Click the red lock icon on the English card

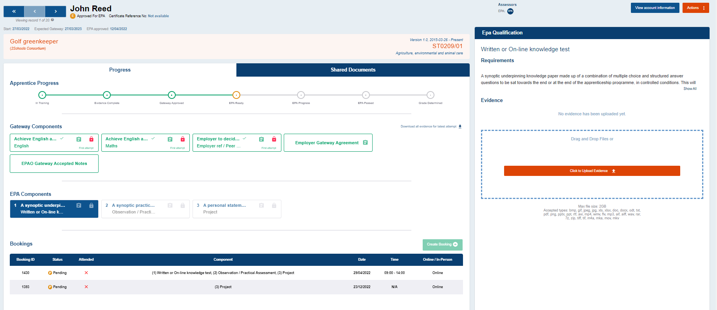pos(91,139)
